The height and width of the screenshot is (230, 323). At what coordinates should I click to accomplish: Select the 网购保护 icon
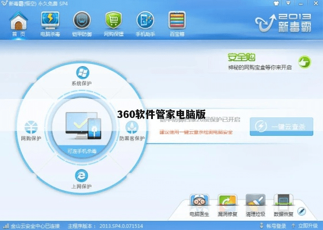point(31,128)
